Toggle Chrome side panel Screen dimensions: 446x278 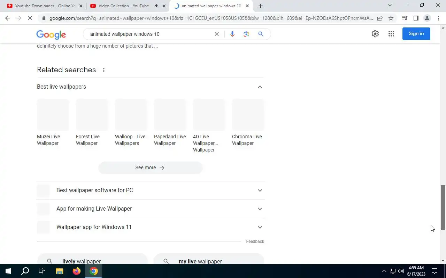[x=416, y=18]
